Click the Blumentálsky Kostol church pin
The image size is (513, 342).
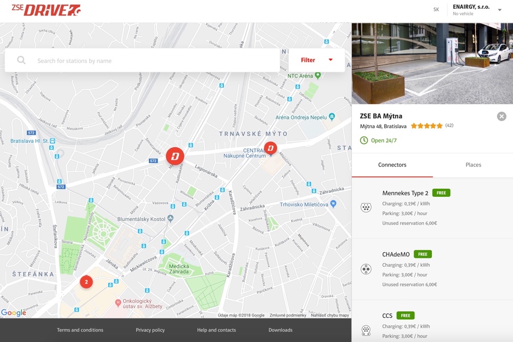pos(170,218)
